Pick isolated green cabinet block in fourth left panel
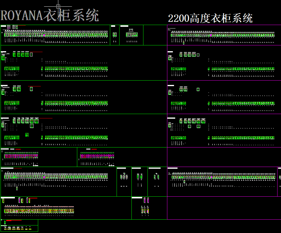Screen dimensions: 281x233 pyautogui.click(x=27, y=135)
